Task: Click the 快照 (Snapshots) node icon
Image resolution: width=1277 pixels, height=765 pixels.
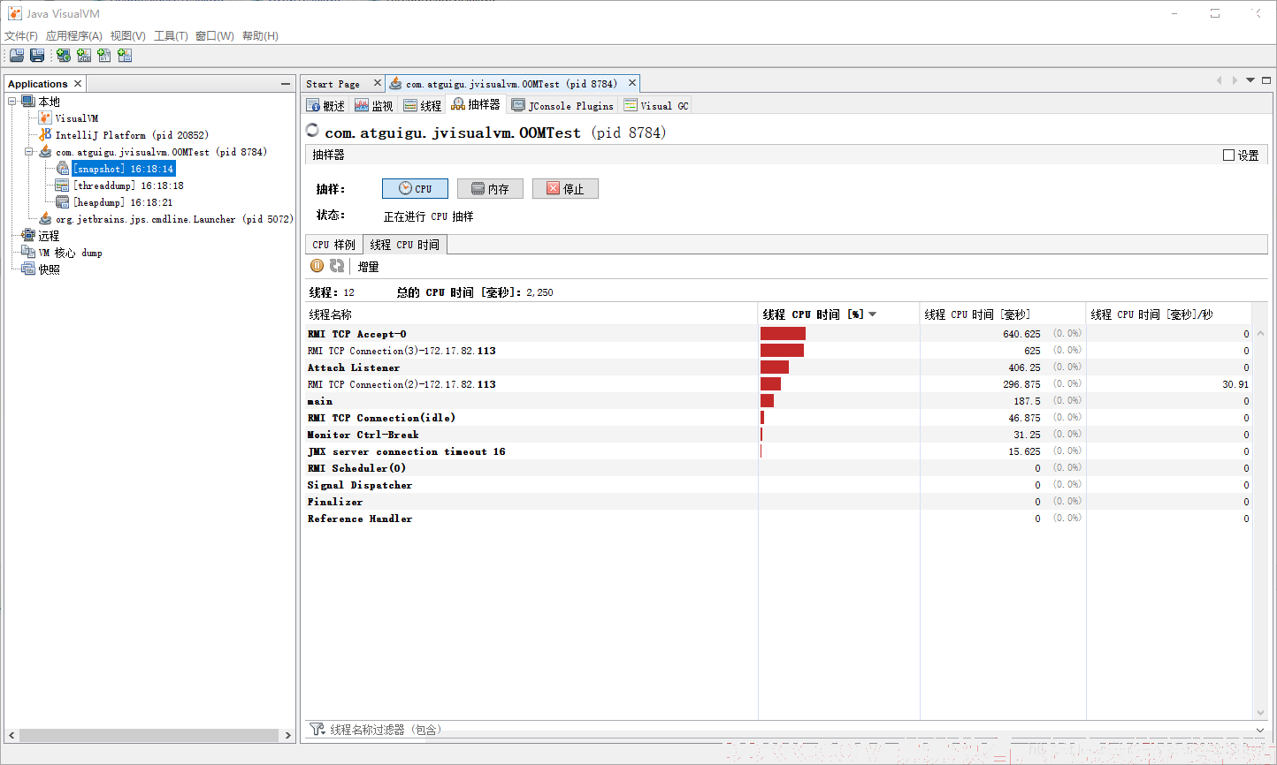Action: click(x=28, y=269)
